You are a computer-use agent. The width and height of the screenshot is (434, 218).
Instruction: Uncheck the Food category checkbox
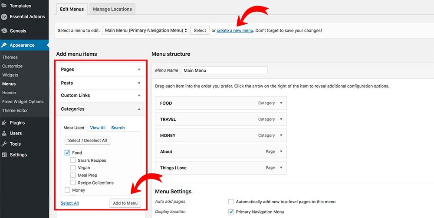67,153
